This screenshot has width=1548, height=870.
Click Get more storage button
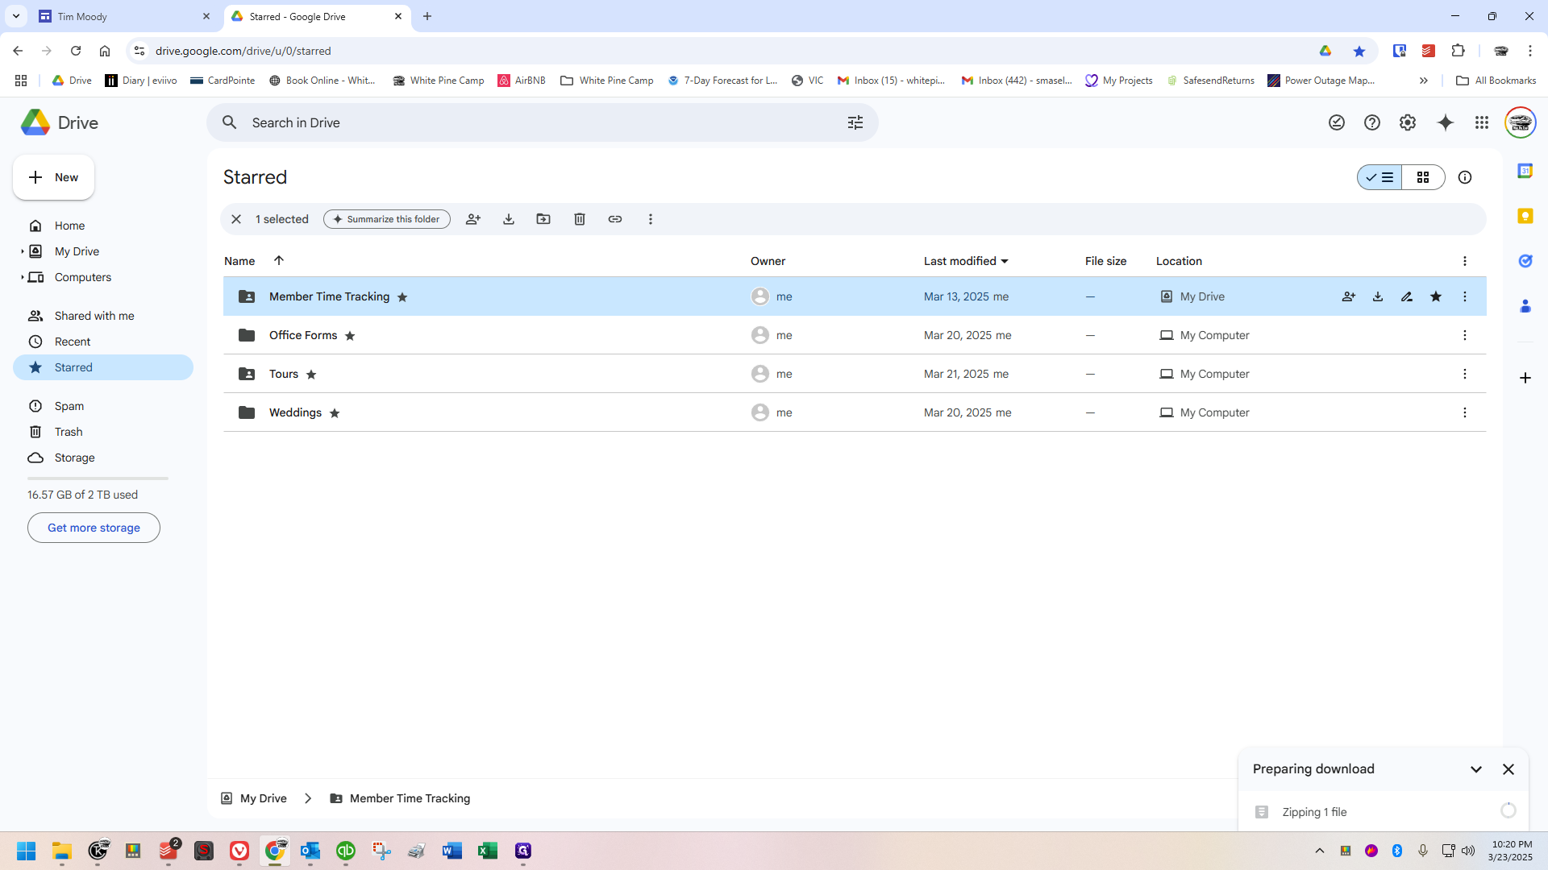94,528
